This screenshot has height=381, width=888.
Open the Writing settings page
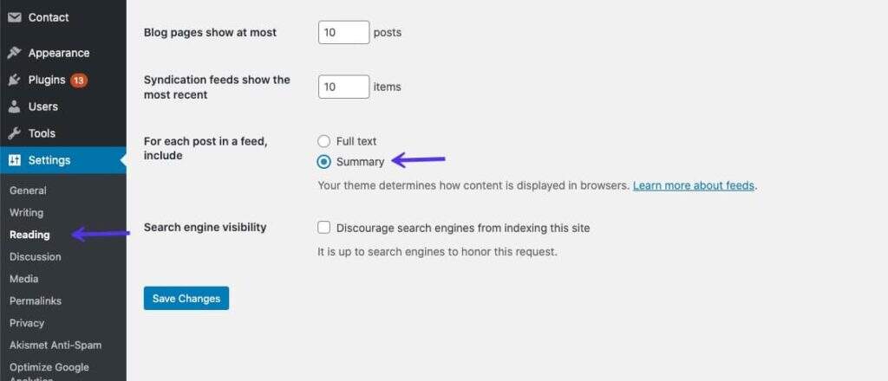(26, 212)
